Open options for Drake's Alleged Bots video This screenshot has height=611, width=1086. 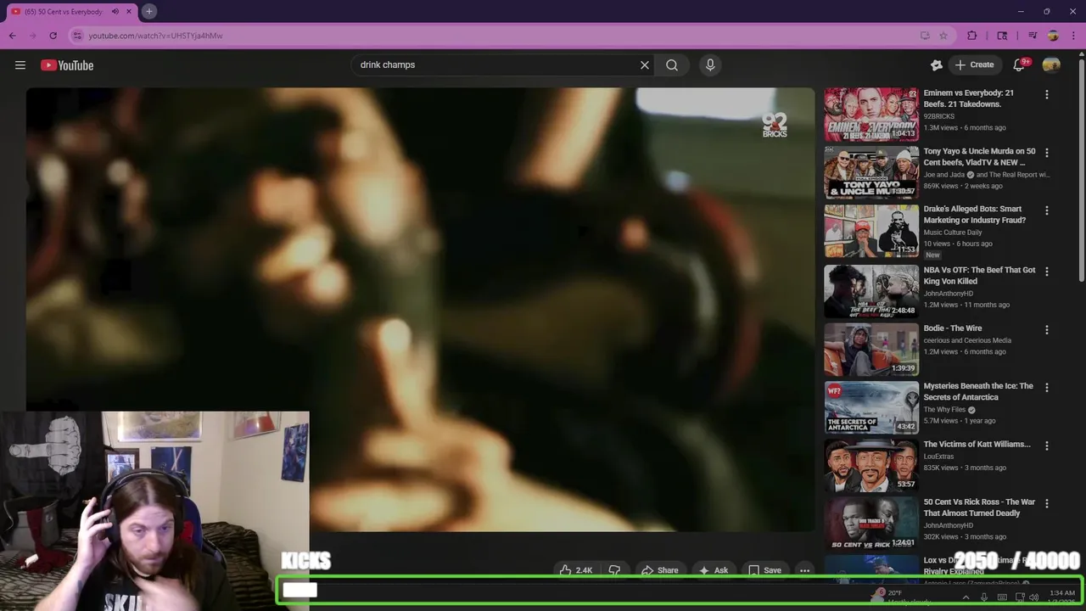[1047, 210]
